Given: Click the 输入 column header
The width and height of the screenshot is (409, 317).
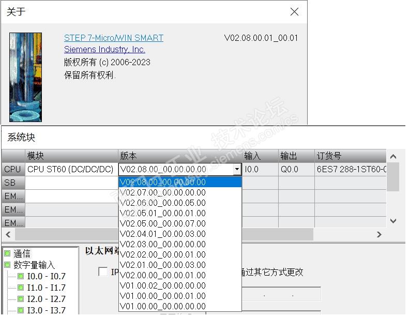Looking at the screenshot, I should 260,156.
